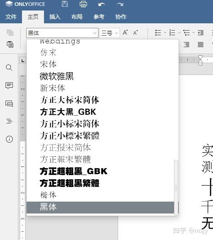Switch to the 参考 tab
213x240 pixels.
(99, 16)
